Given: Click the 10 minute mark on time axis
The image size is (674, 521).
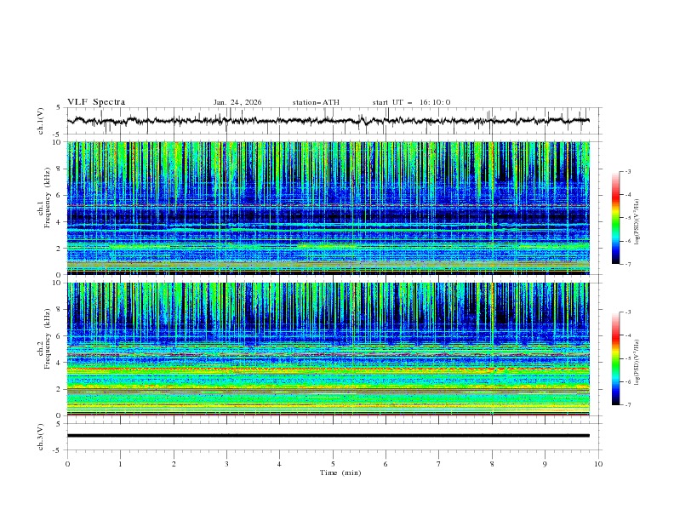Looking at the screenshot, I should click(x=598, y=463).
